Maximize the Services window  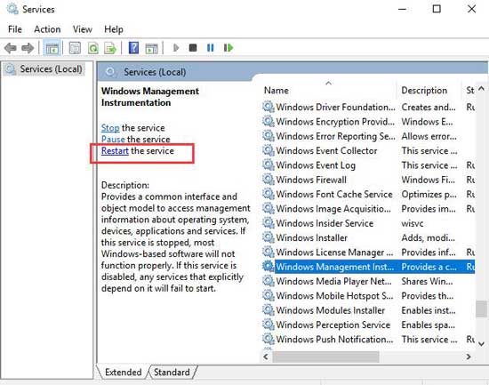[x=437, y=9]
